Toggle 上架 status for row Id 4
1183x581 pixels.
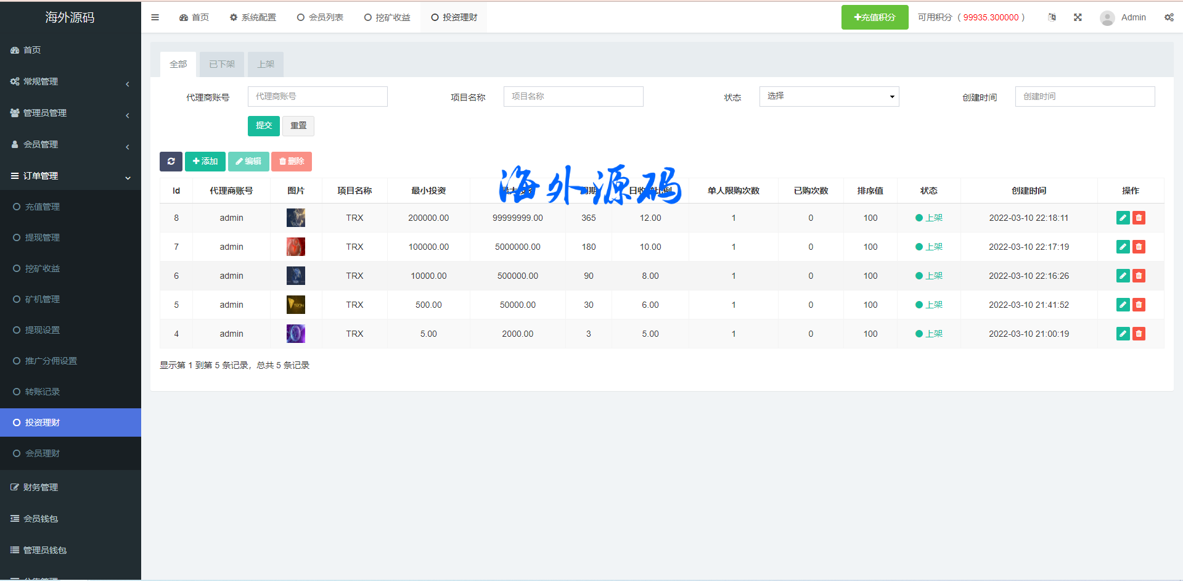[929, 334]
